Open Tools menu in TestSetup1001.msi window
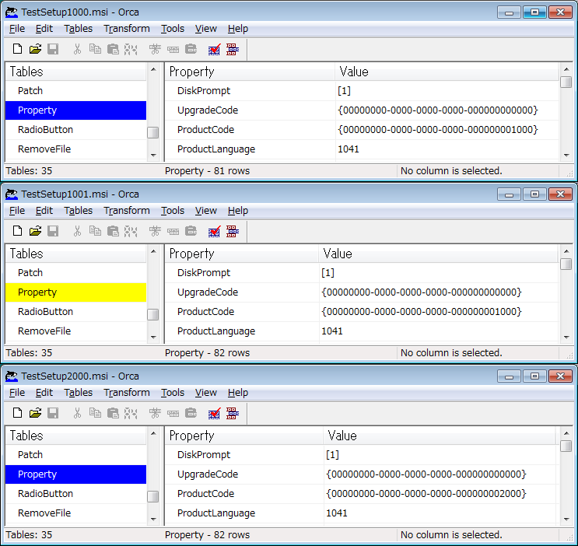 pyautogui.click(x=173, y=211)
